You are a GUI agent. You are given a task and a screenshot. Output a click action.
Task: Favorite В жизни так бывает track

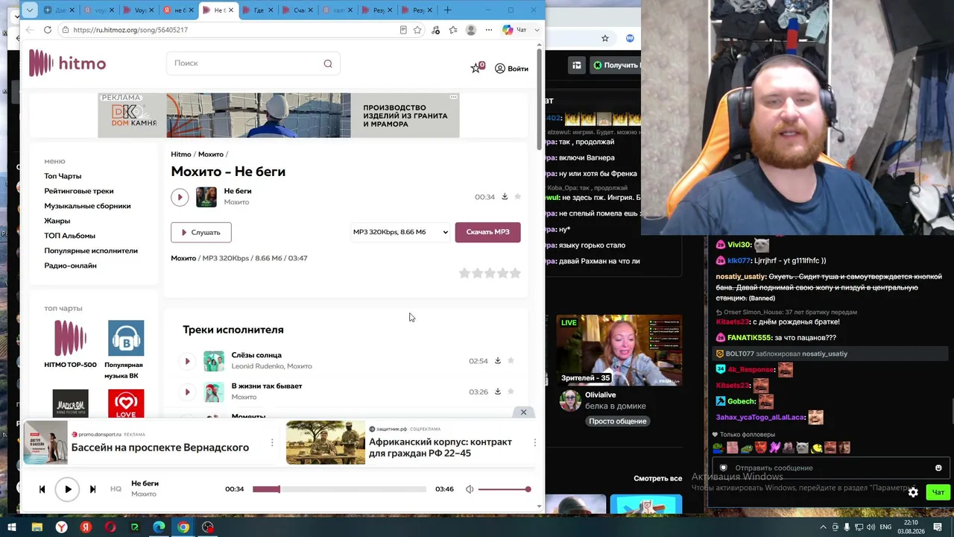[511, 392]
